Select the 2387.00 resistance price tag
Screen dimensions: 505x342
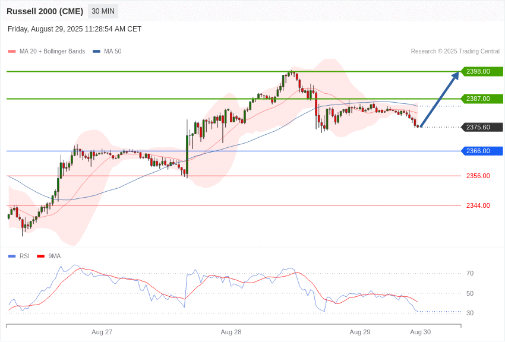482,99
